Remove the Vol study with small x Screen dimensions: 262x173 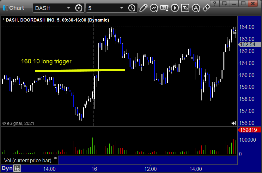pyautogui.click(x=56, y=158)
